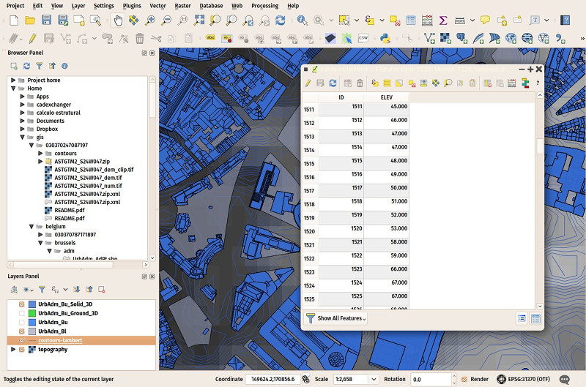This screenshot has width=586, height=387.
Task: Select the Pan Map hand tool
Action: coord(118,20)
